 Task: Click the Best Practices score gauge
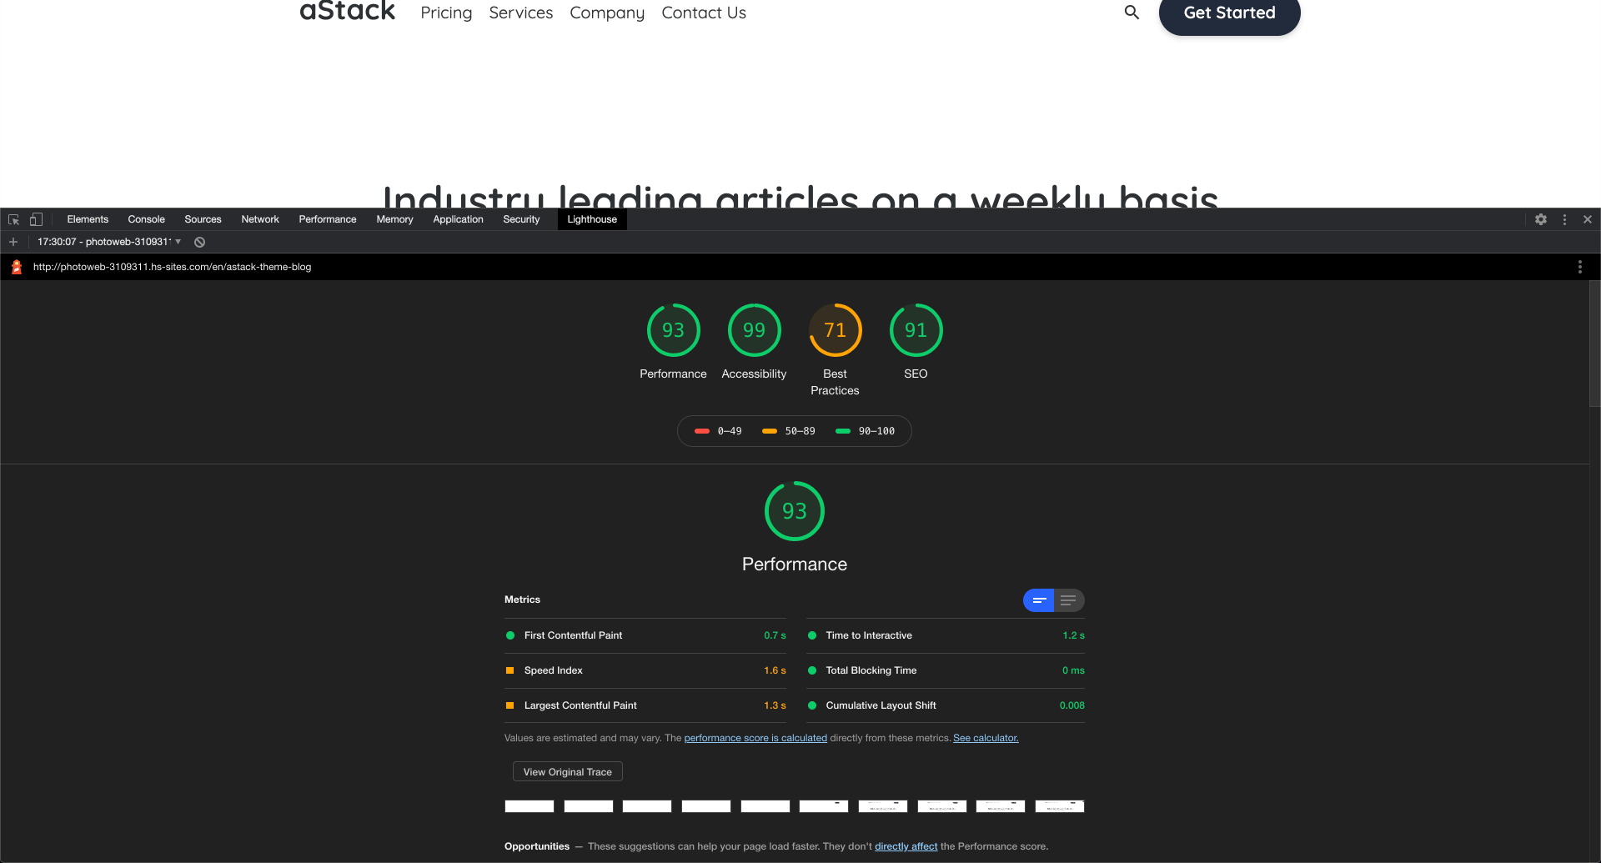pos(835,331)
